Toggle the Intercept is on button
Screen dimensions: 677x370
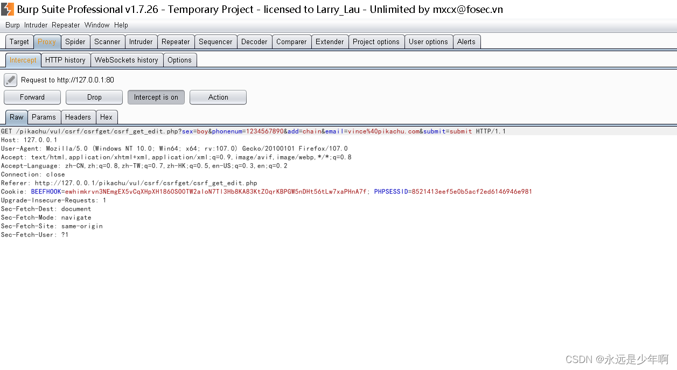pos(156,97)
